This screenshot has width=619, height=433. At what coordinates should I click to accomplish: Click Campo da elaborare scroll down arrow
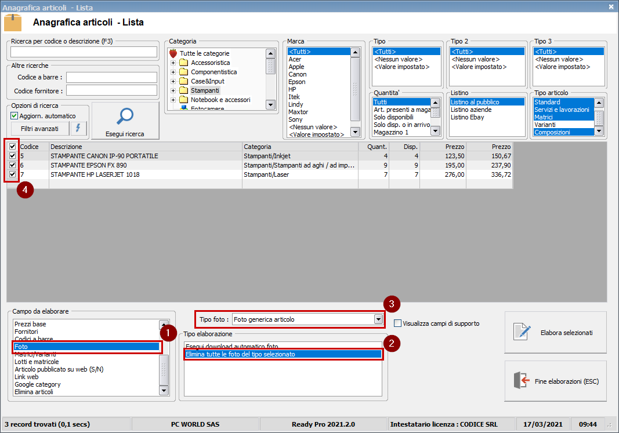pyautogui.click(x=164, y=391)
